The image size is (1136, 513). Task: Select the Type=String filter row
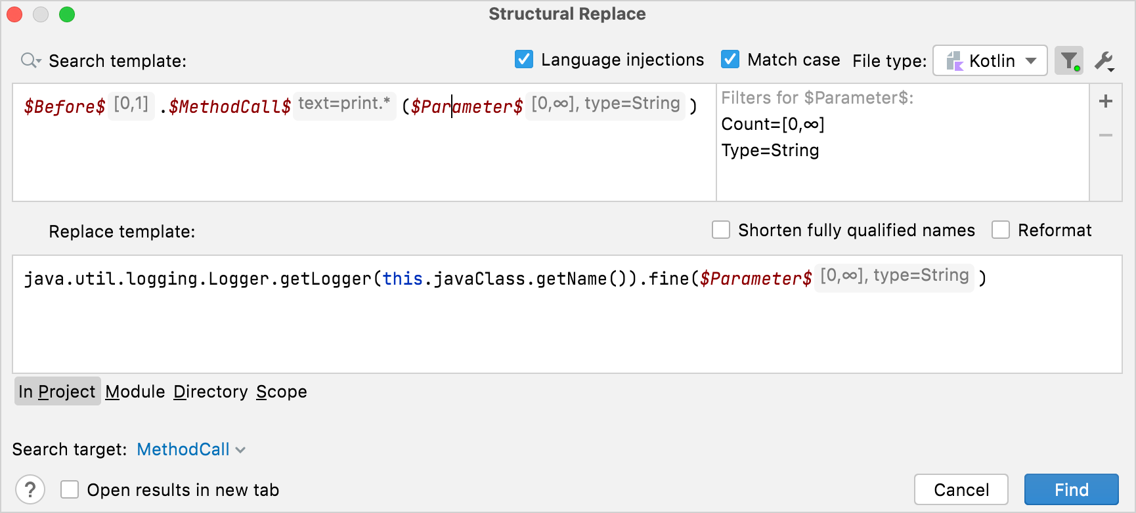(x=770, y=150)
